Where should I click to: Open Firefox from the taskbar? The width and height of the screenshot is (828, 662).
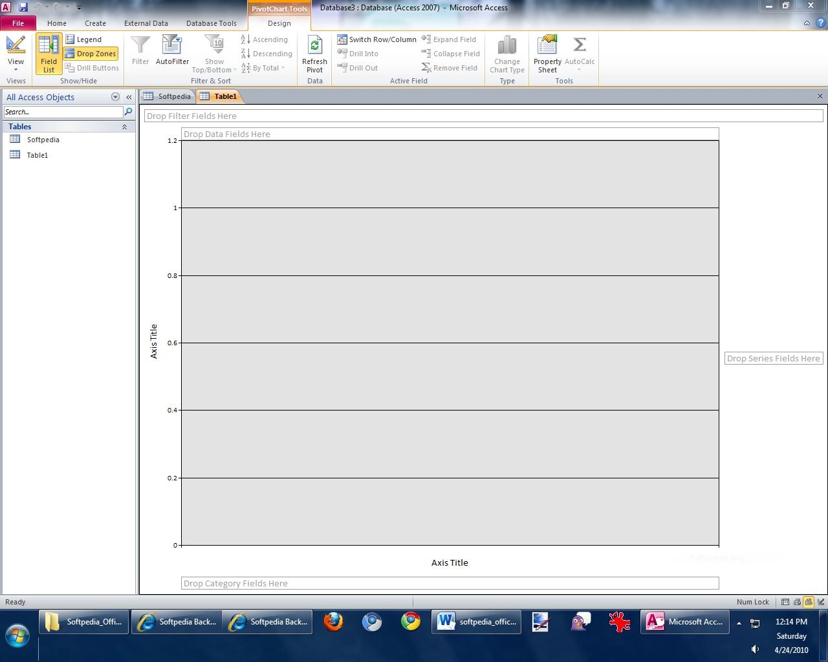[x=333, y=622]
